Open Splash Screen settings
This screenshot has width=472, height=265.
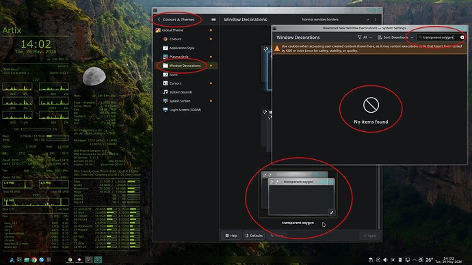pos(186,101)
